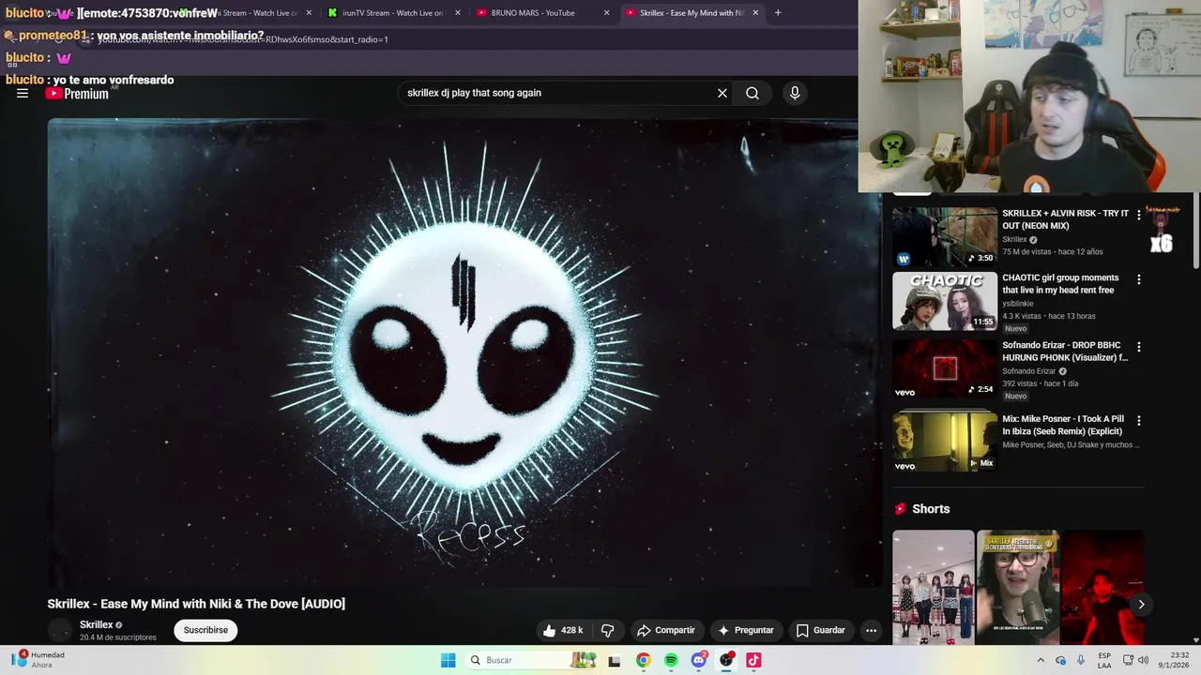Click ysiblinkie channel name
Viewport: 1201px width, 675px height.
coord(1018,304)
